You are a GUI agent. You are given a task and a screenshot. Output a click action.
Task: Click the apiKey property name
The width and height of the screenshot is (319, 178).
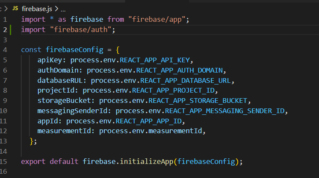[50, 60]
